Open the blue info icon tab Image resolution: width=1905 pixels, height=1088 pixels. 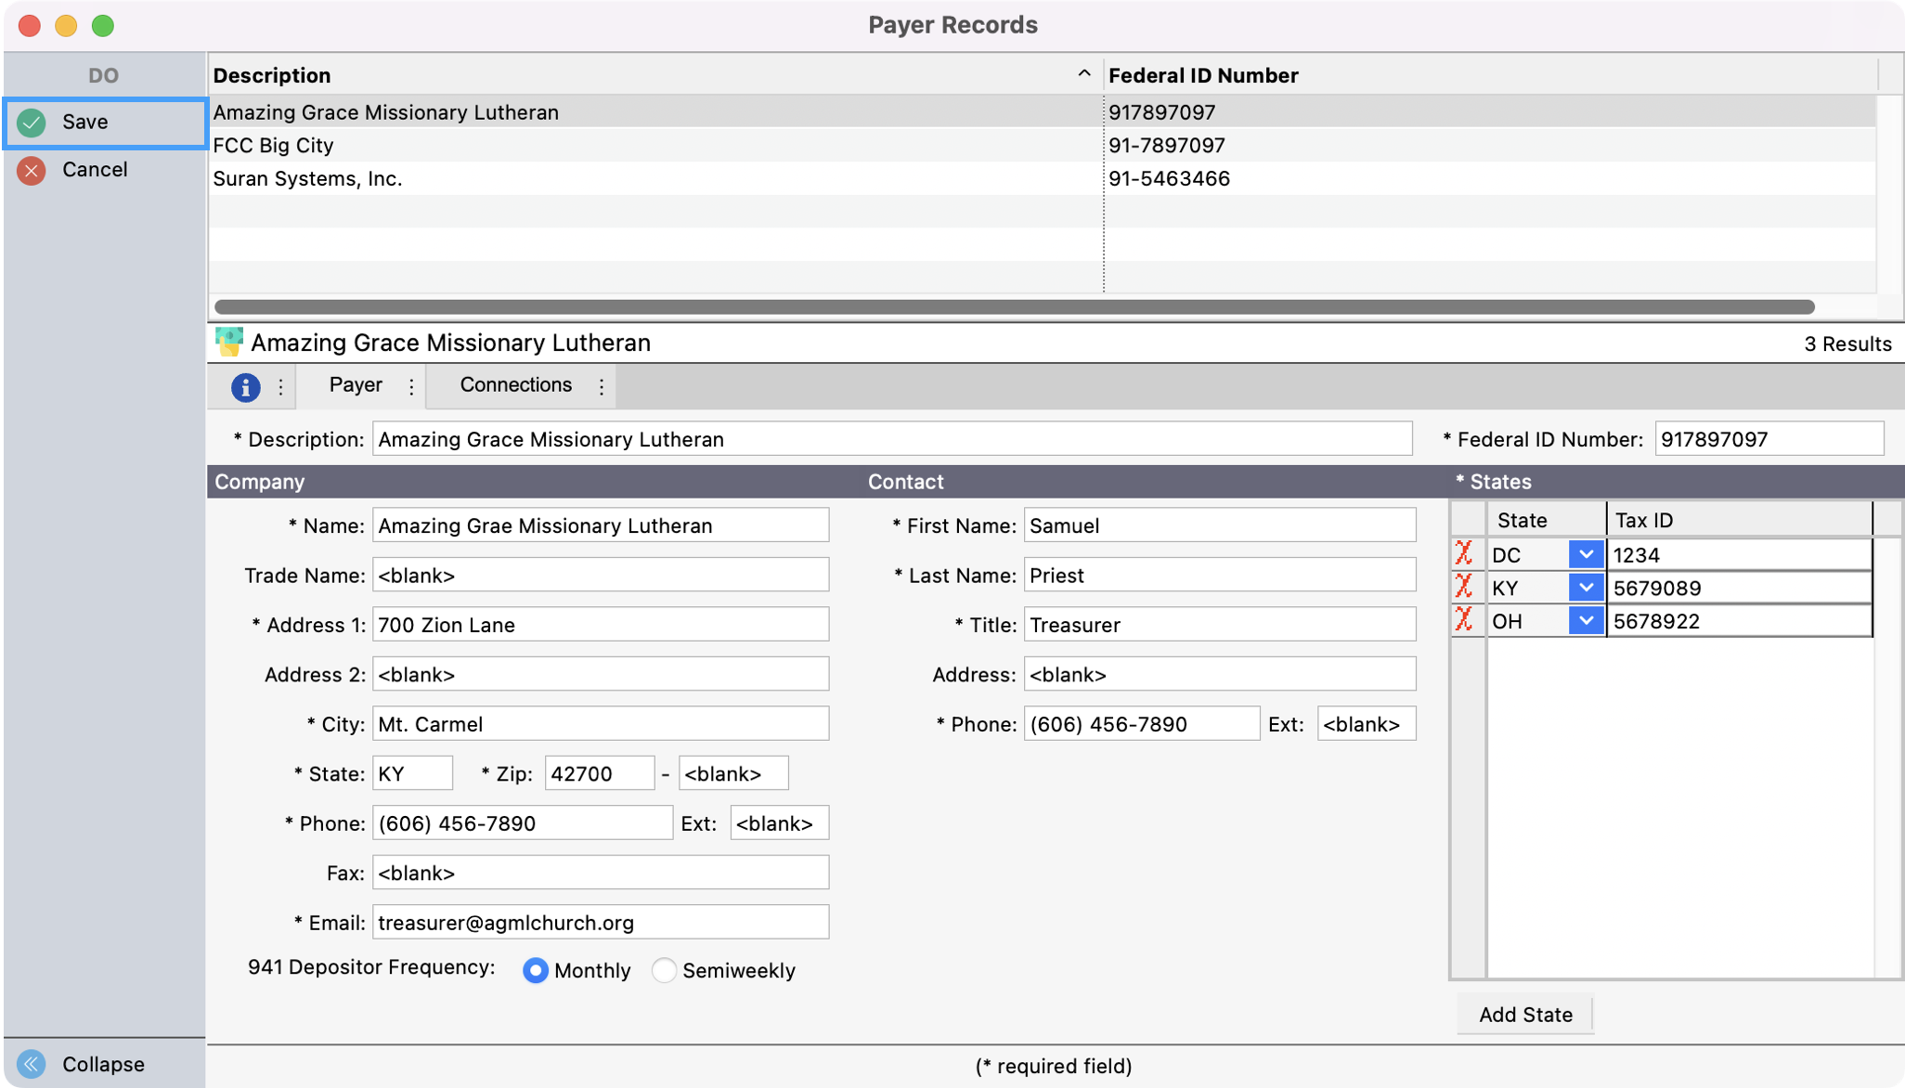(245, 386)
